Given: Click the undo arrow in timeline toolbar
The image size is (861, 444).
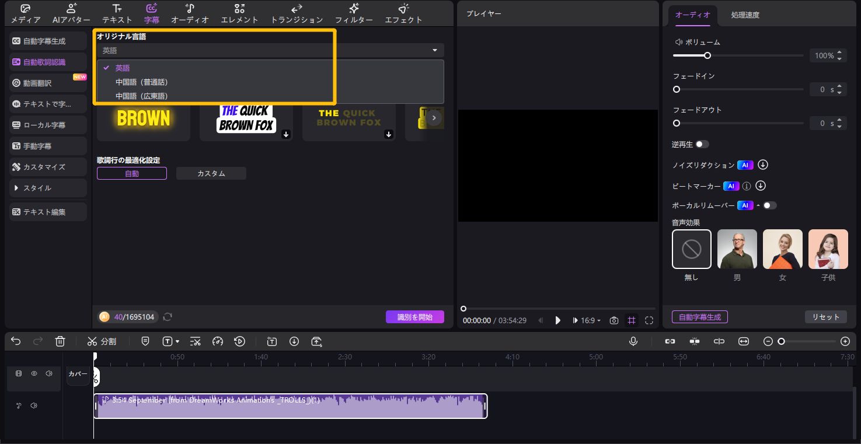Looking at the screenshot, I should coord(16,341).
